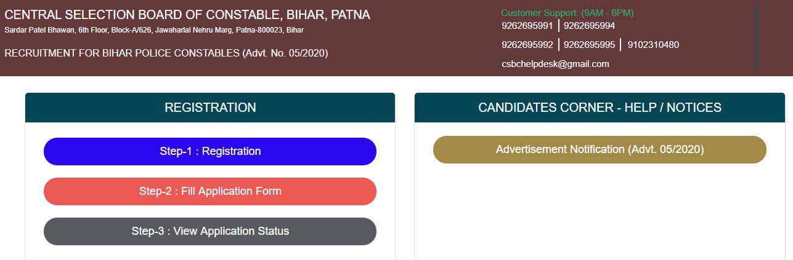Image resolution: width=793 pixels, height=260 pixels.
Task: Click the separator bar between 9262695991 and 9262695994
Action: [x=559, y=26]
